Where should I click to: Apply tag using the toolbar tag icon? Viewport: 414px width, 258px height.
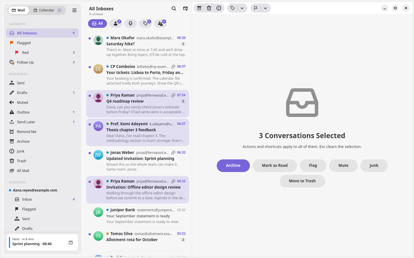pos(232,8)
